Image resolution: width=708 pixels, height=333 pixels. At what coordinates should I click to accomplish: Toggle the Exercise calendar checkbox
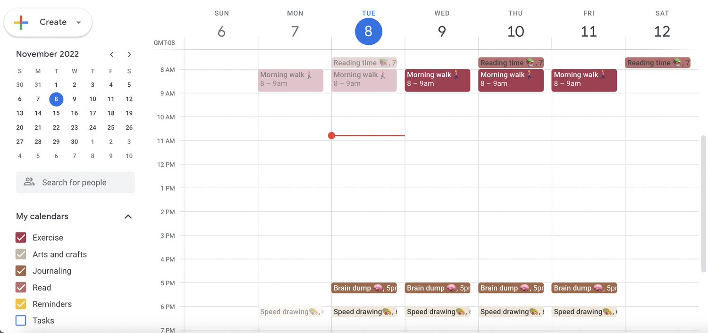coord(20,237)
